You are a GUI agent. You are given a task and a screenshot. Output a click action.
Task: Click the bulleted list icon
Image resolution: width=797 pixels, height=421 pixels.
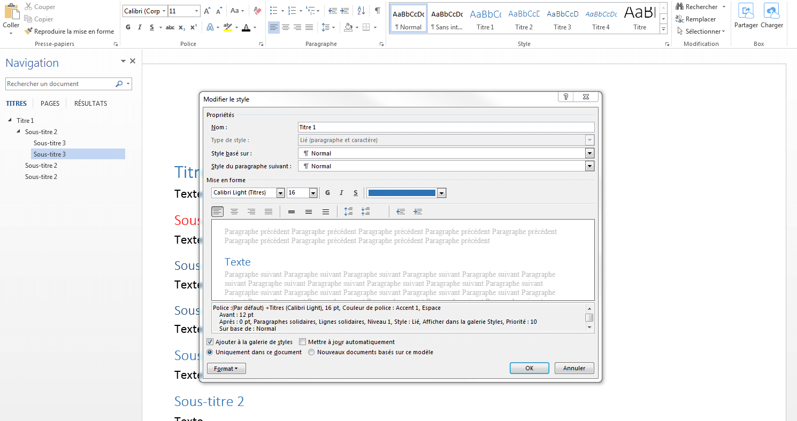(274, 11)
